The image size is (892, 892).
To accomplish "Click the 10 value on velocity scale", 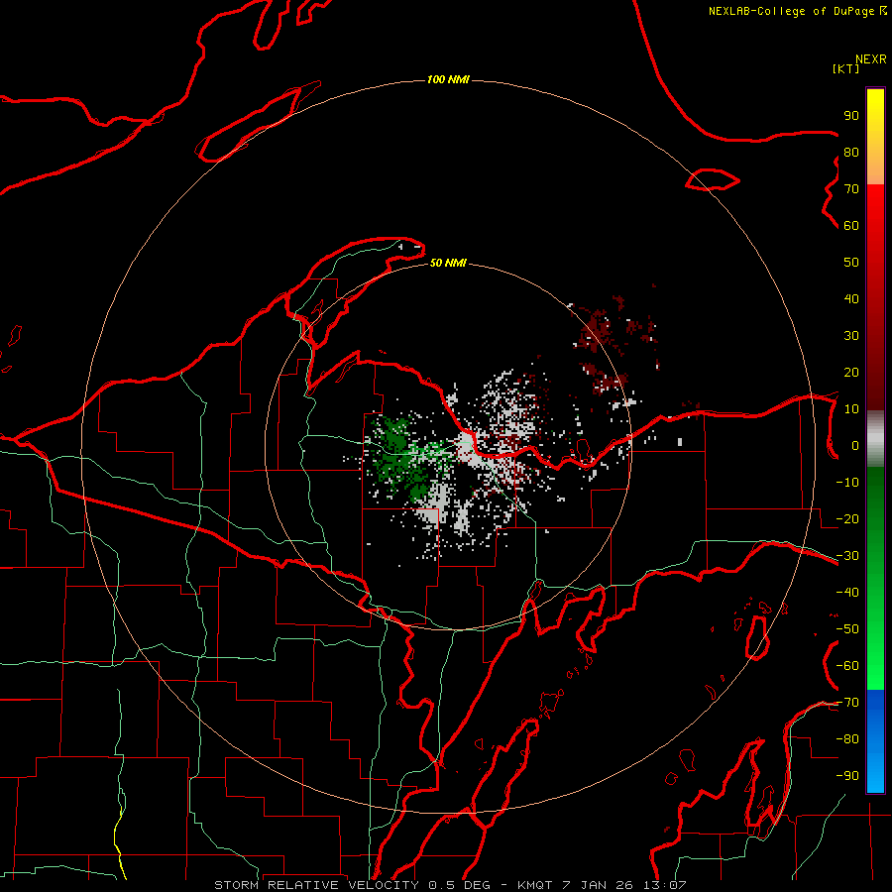I will tap(851, 409).
